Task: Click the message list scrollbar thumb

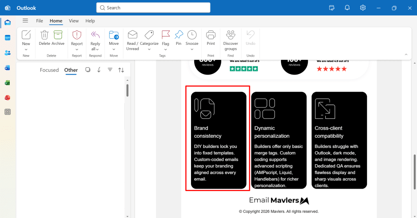Action: (127, 90)
